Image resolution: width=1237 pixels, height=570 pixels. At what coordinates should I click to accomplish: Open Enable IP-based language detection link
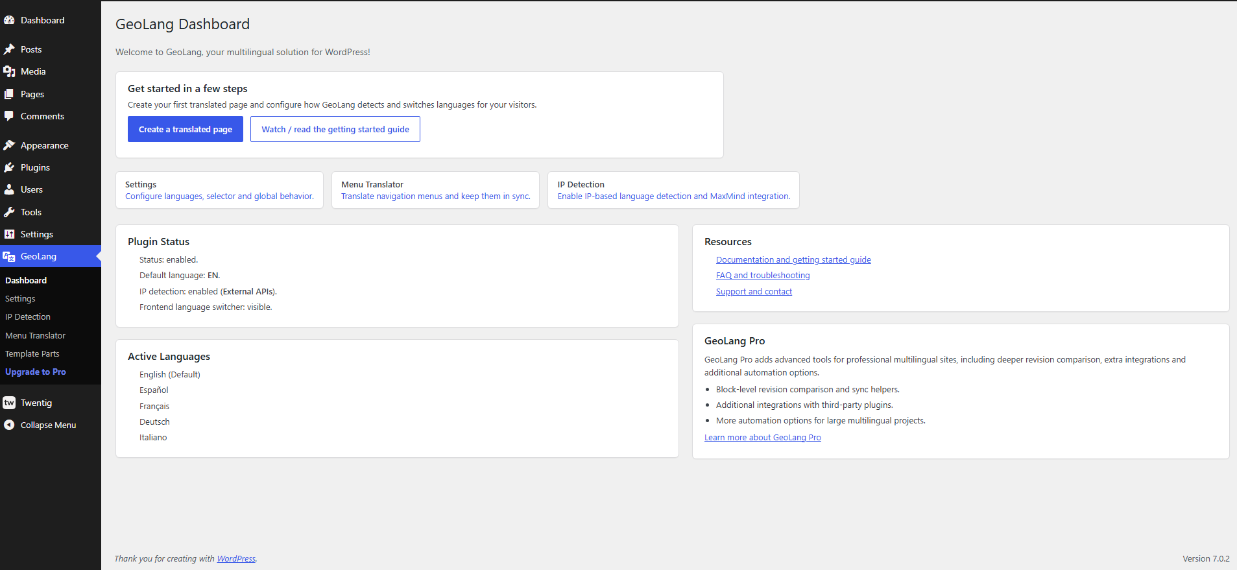[x=674, y=196]
